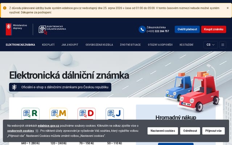232x145 pixels.
Task: Click the external link icon next to souborech cookies
Action: click(x=37, y=131)
